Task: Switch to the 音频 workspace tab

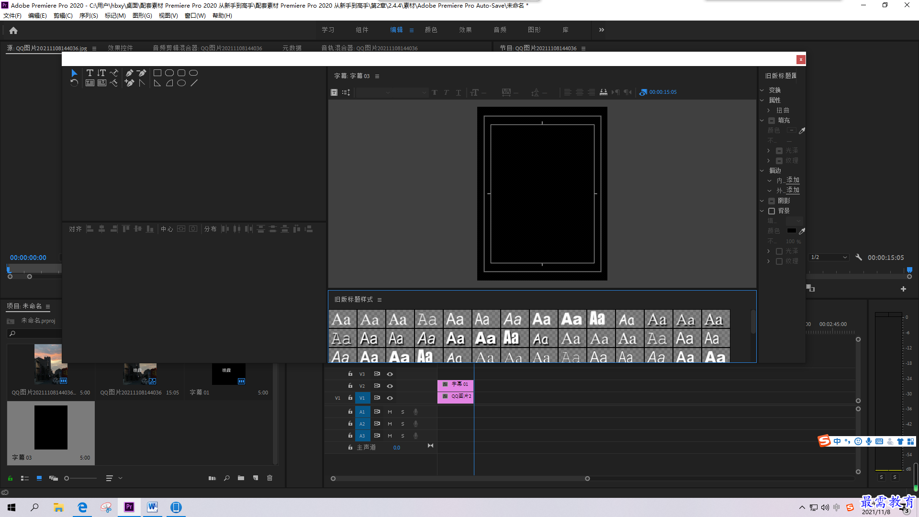Action: click(500, 30)
